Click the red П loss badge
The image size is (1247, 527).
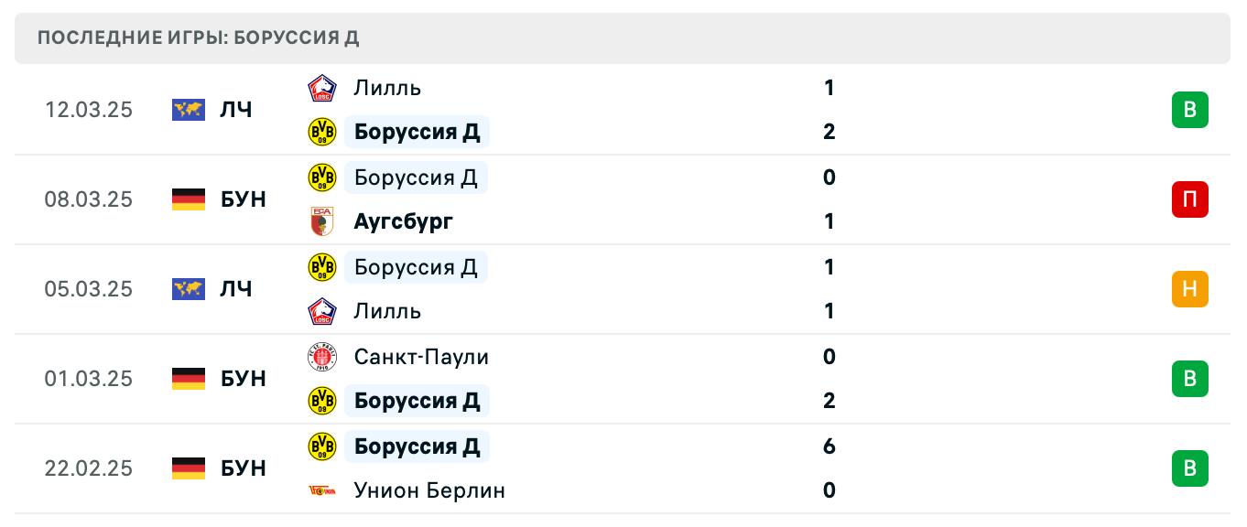1189,199
